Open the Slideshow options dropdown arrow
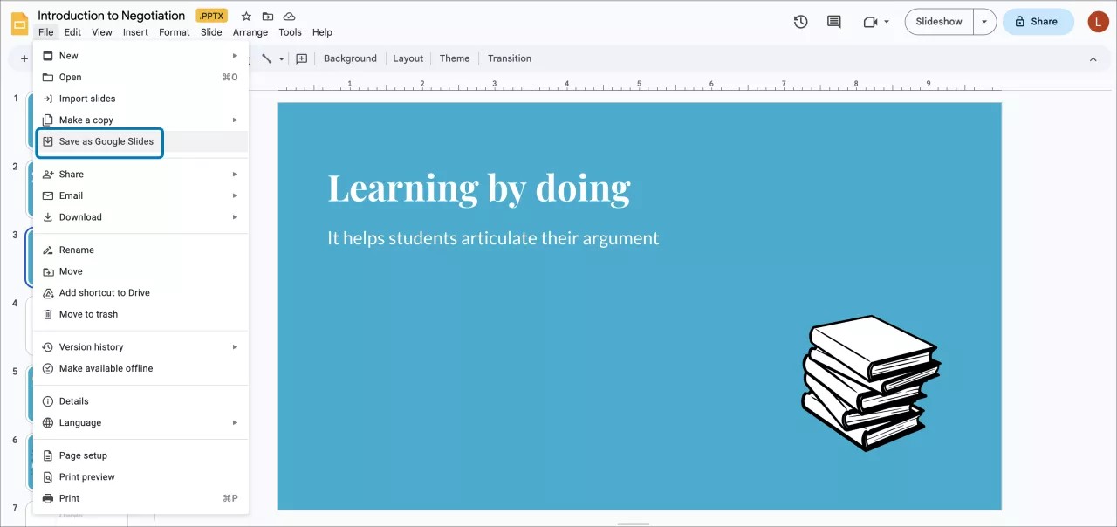 pyautogui.click(x=985, y=21)
